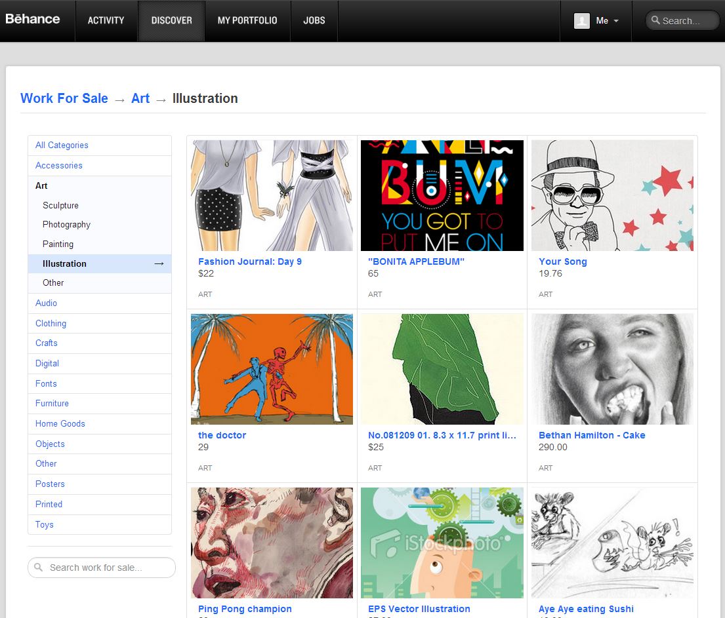View the Home Goods category
The image size is (725, 618).
point(100,423)
